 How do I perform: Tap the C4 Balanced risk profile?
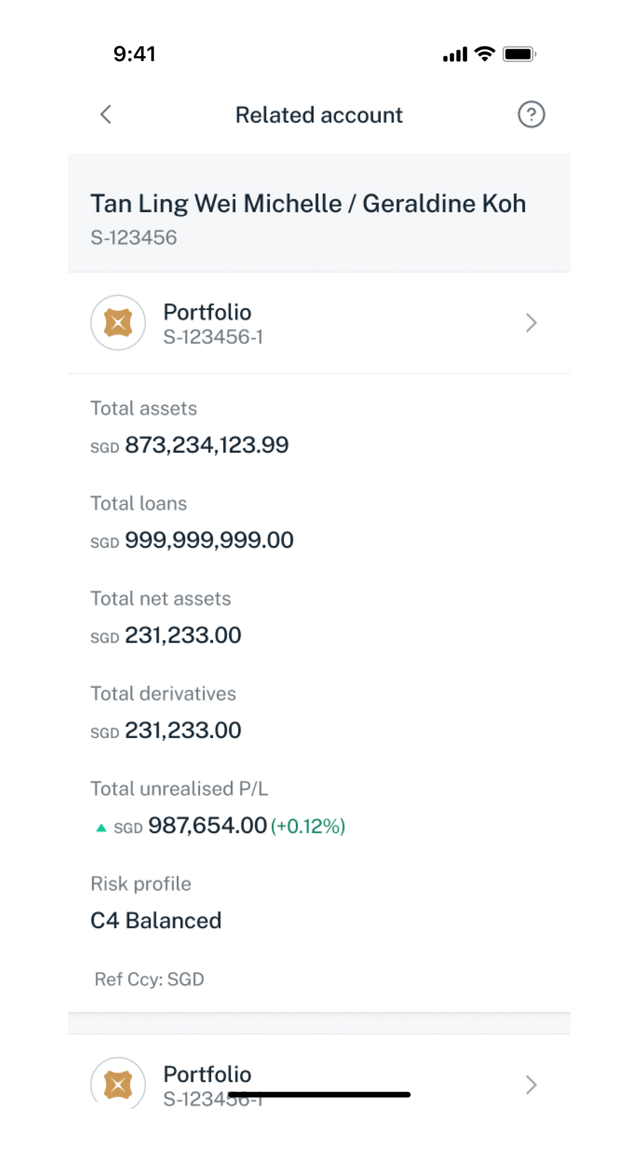pyautogui.click(x=156, y=920)
